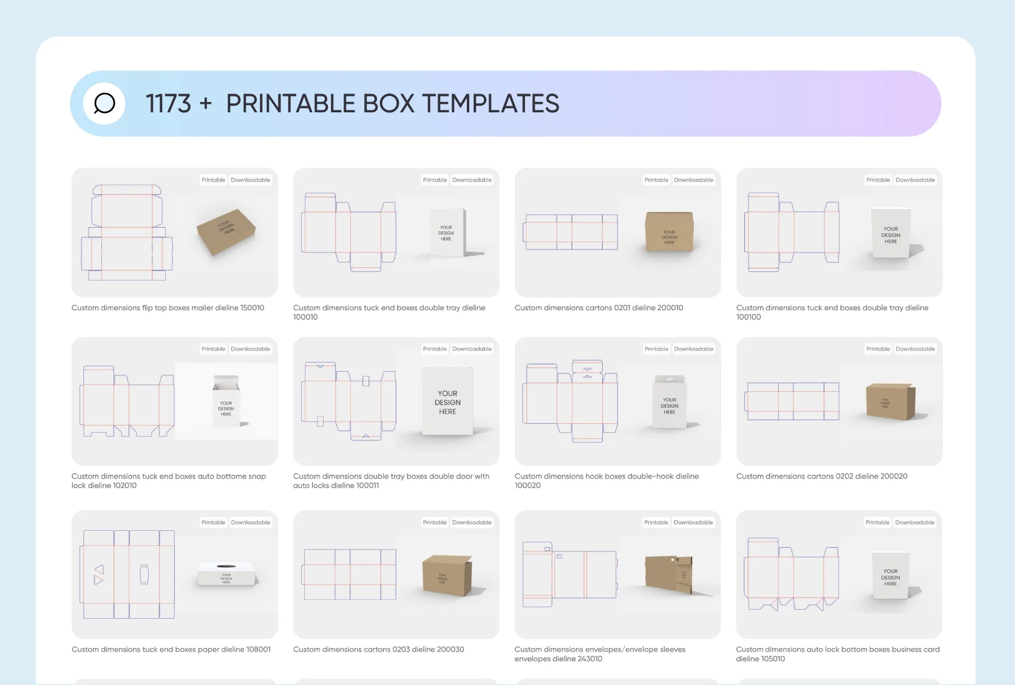The height and width of the screenshot is (685, 1015).
Task: Click Printable tag on envelope sleeves 243010 card
Action: click(x=656, y=522)
